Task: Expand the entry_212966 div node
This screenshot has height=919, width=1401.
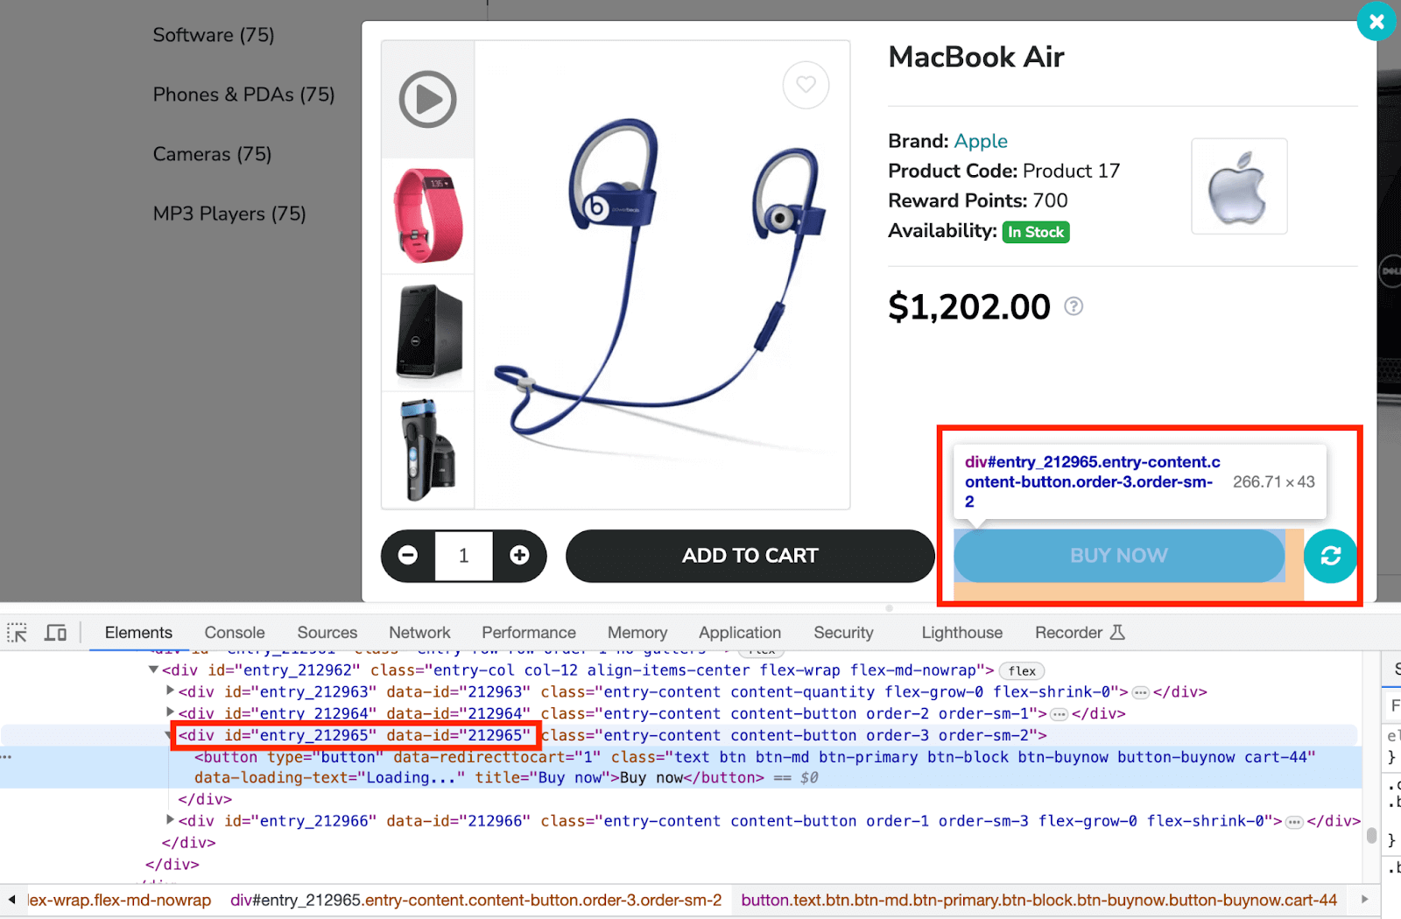Action: [x=169, y=821]
